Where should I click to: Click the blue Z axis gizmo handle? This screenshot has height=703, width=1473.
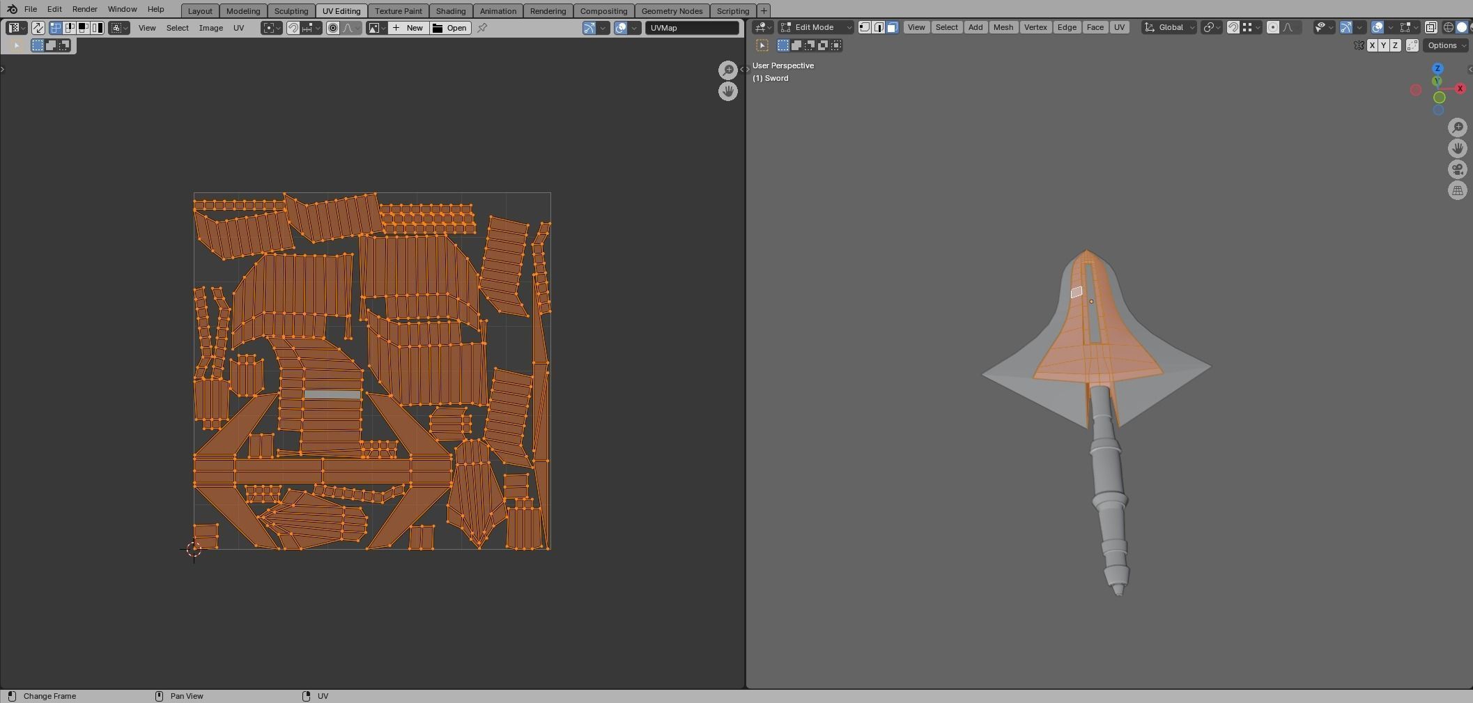pyautogui.click(x=1437, y=68)
